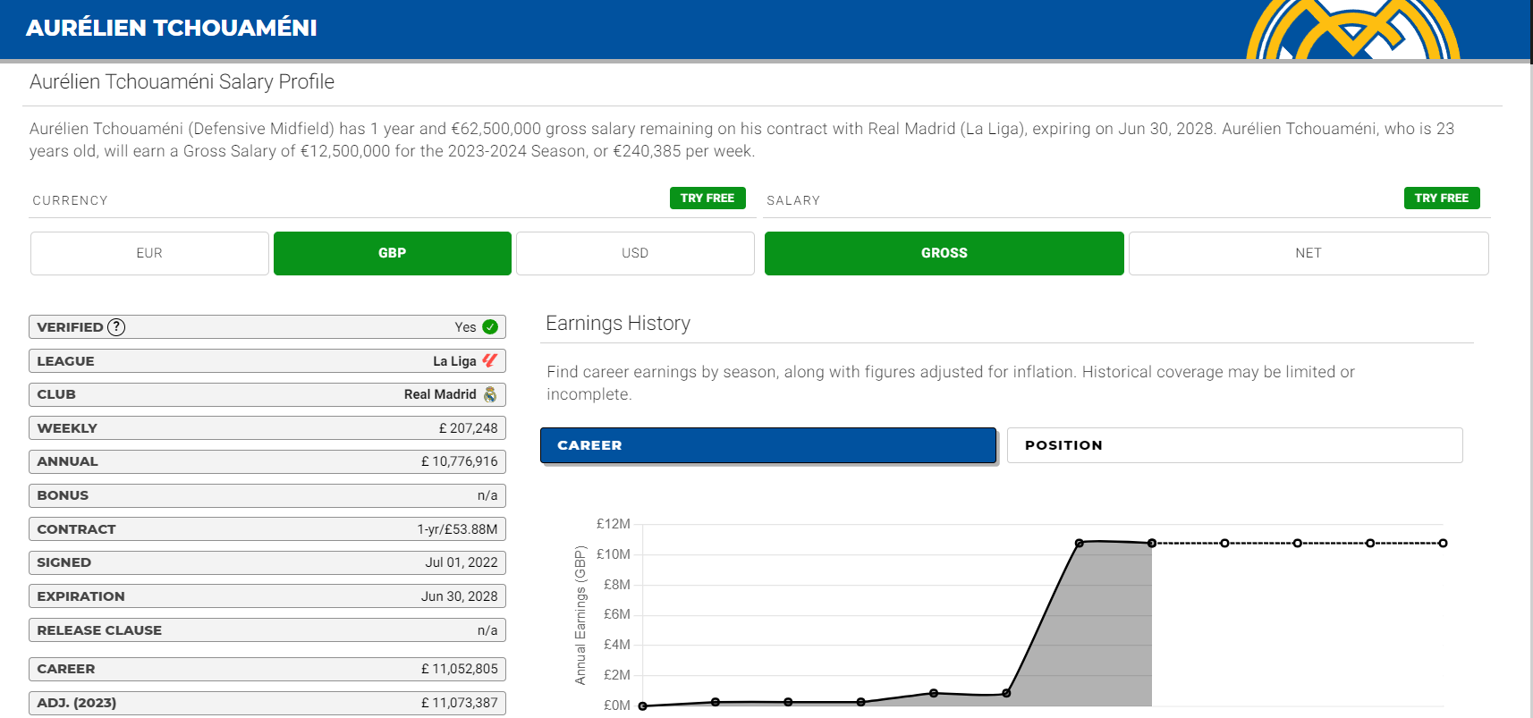Screen dimensions: 1533x718
Task: Click the Contract value 1-yr/£53.88M
Action: 457,529
